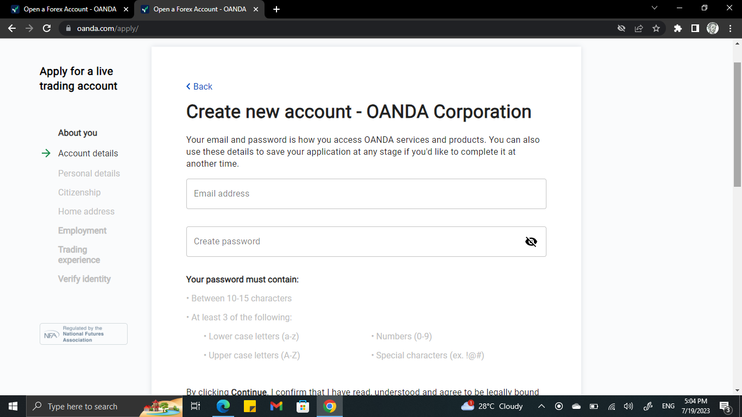The image size is (742, 417).
Task: Open weather widget 28°C Cloudy
Action: pos(492,406)
